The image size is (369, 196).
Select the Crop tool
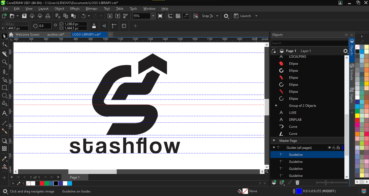click(4, 54)
